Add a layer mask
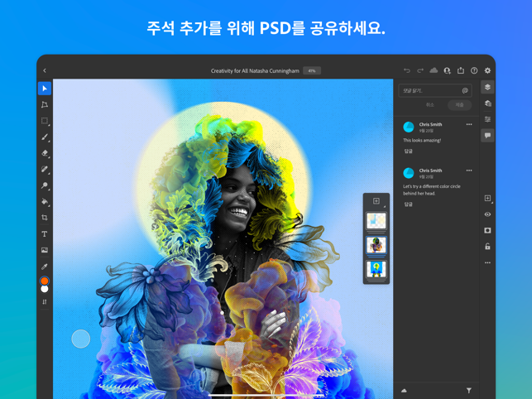This screenshot has width=532, height=399. click(x=487, y=231)
